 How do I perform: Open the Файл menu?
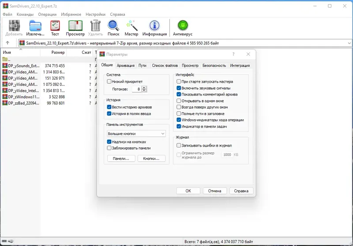[8, 15]
